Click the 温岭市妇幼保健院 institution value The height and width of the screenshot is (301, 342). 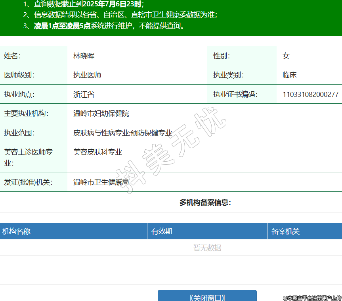101,114
